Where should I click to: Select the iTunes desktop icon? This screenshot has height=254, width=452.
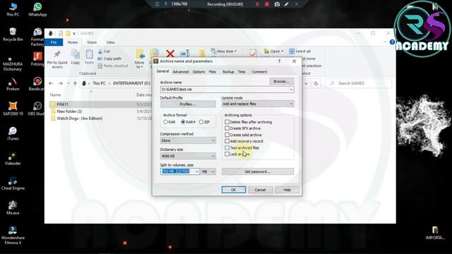click(13, 133)
